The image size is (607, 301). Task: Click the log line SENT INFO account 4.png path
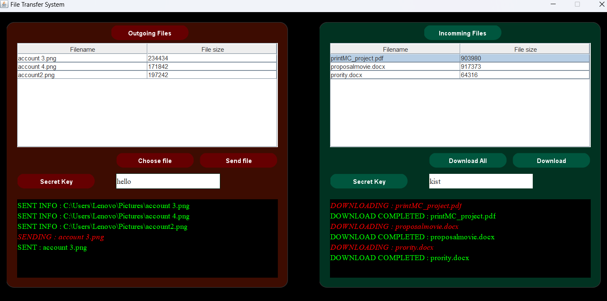click(103, 216)
